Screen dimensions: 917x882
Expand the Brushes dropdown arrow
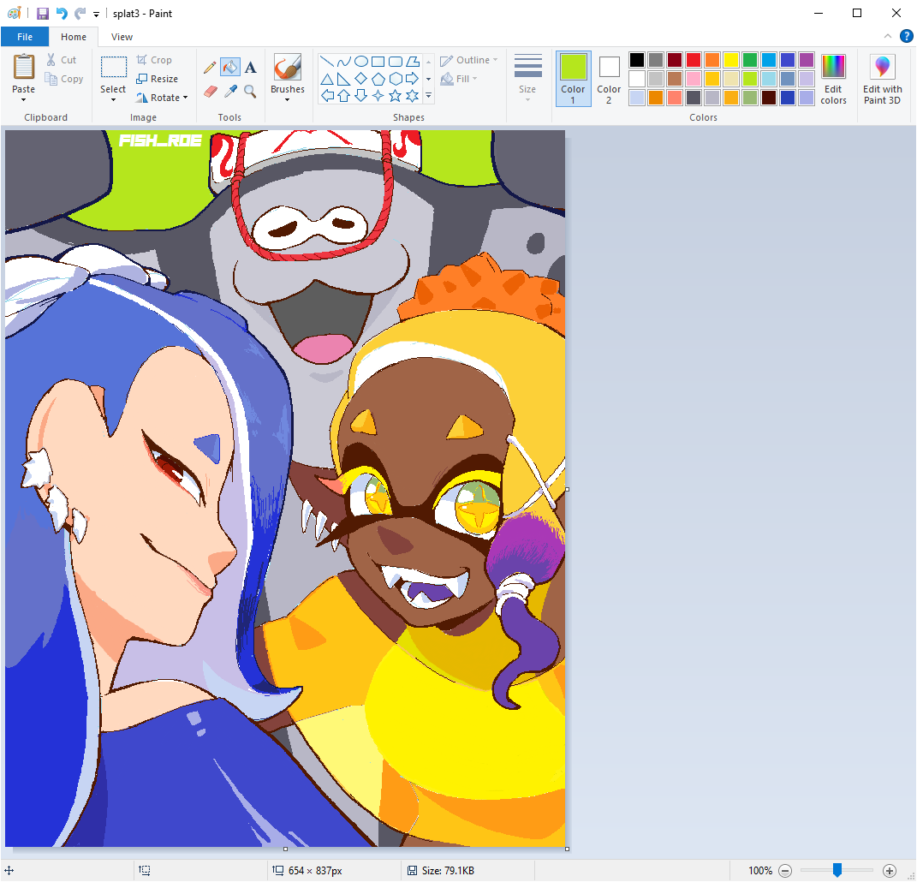287,100
